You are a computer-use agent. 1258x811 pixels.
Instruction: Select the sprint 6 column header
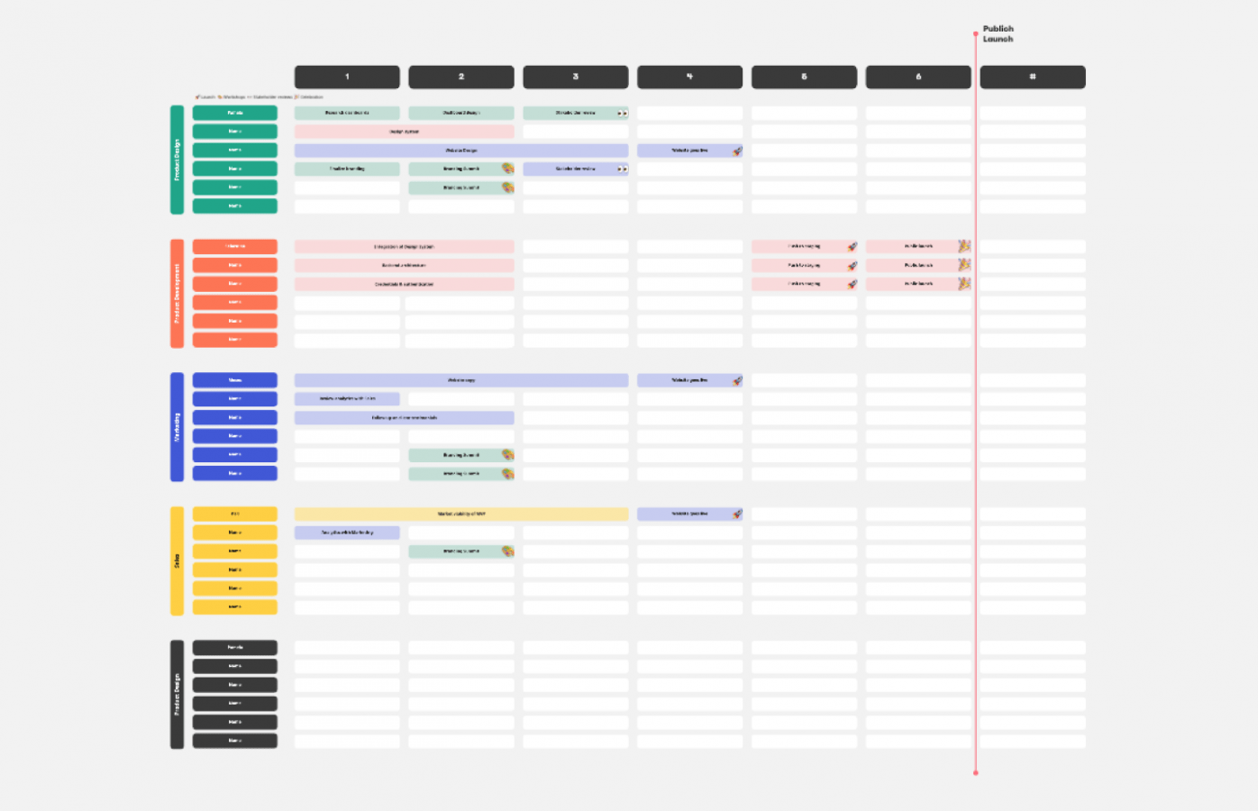click(918, 77)
